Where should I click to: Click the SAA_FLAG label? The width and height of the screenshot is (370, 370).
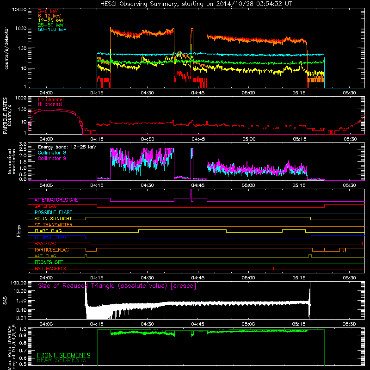45,244
